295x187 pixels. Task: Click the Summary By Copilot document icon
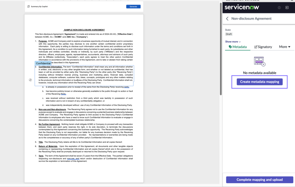28,6
